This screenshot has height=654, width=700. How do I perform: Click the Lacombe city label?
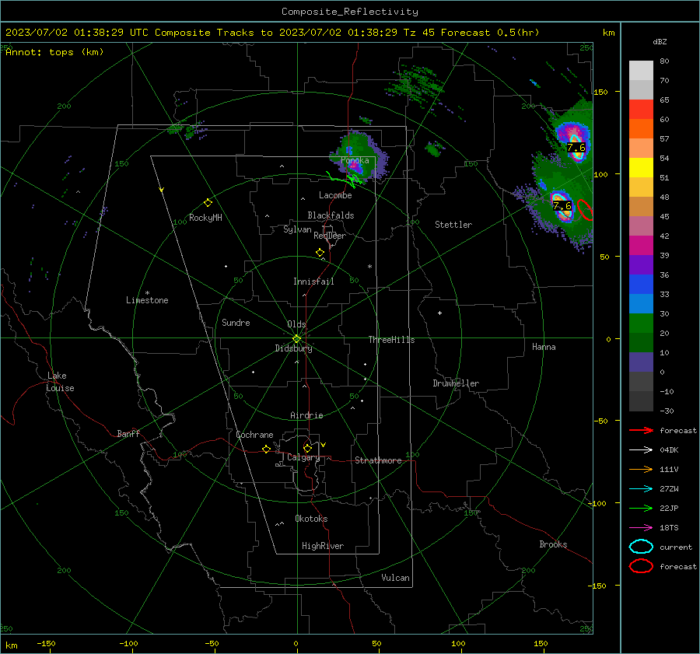(335, 195)
